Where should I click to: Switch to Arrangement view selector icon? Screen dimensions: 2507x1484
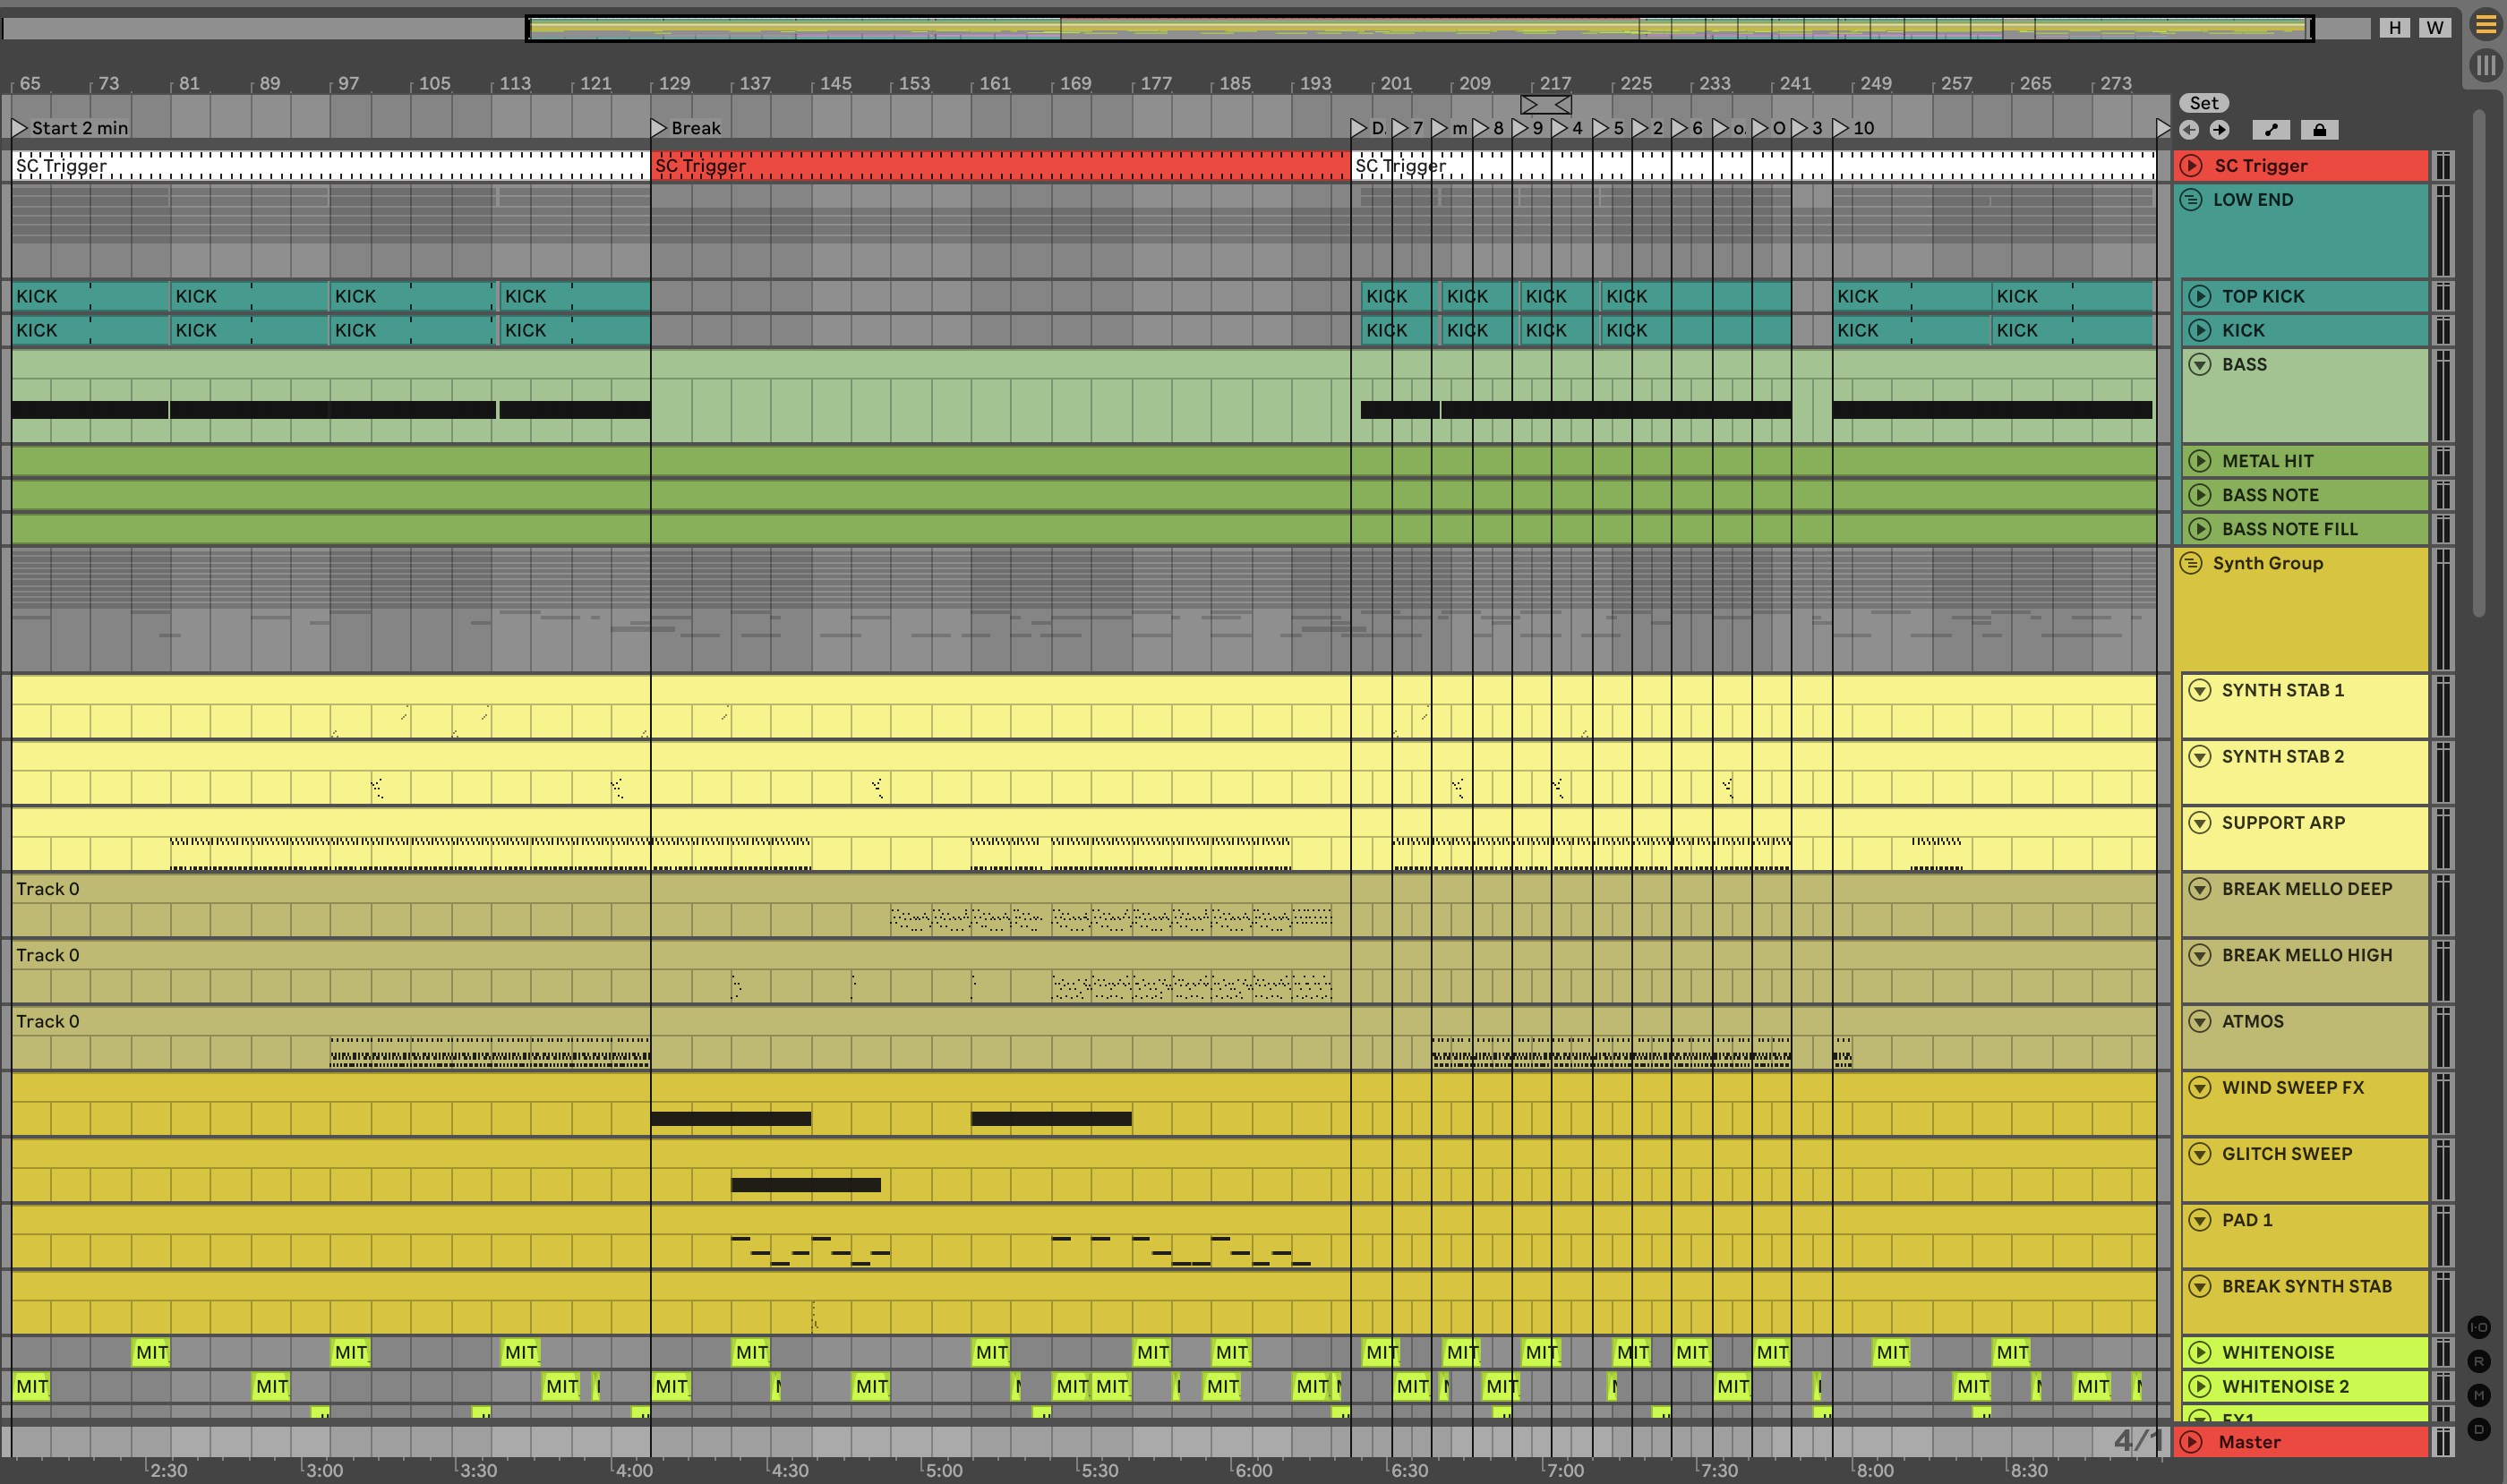2485,24
